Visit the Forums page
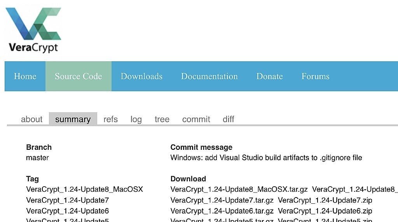The width and height of the screenshot is (398, 222). [x=315, y=76]
